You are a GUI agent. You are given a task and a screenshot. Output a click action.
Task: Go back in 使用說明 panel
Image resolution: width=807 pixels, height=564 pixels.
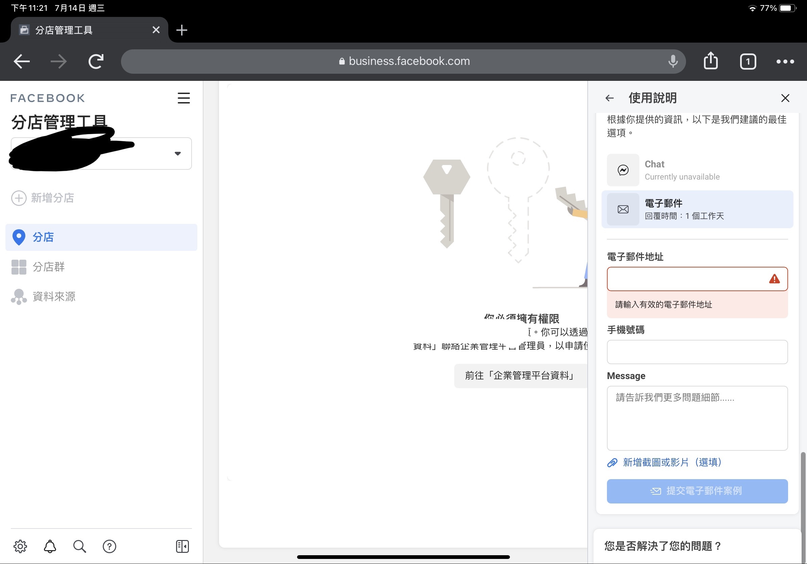(x=610, y=98)
